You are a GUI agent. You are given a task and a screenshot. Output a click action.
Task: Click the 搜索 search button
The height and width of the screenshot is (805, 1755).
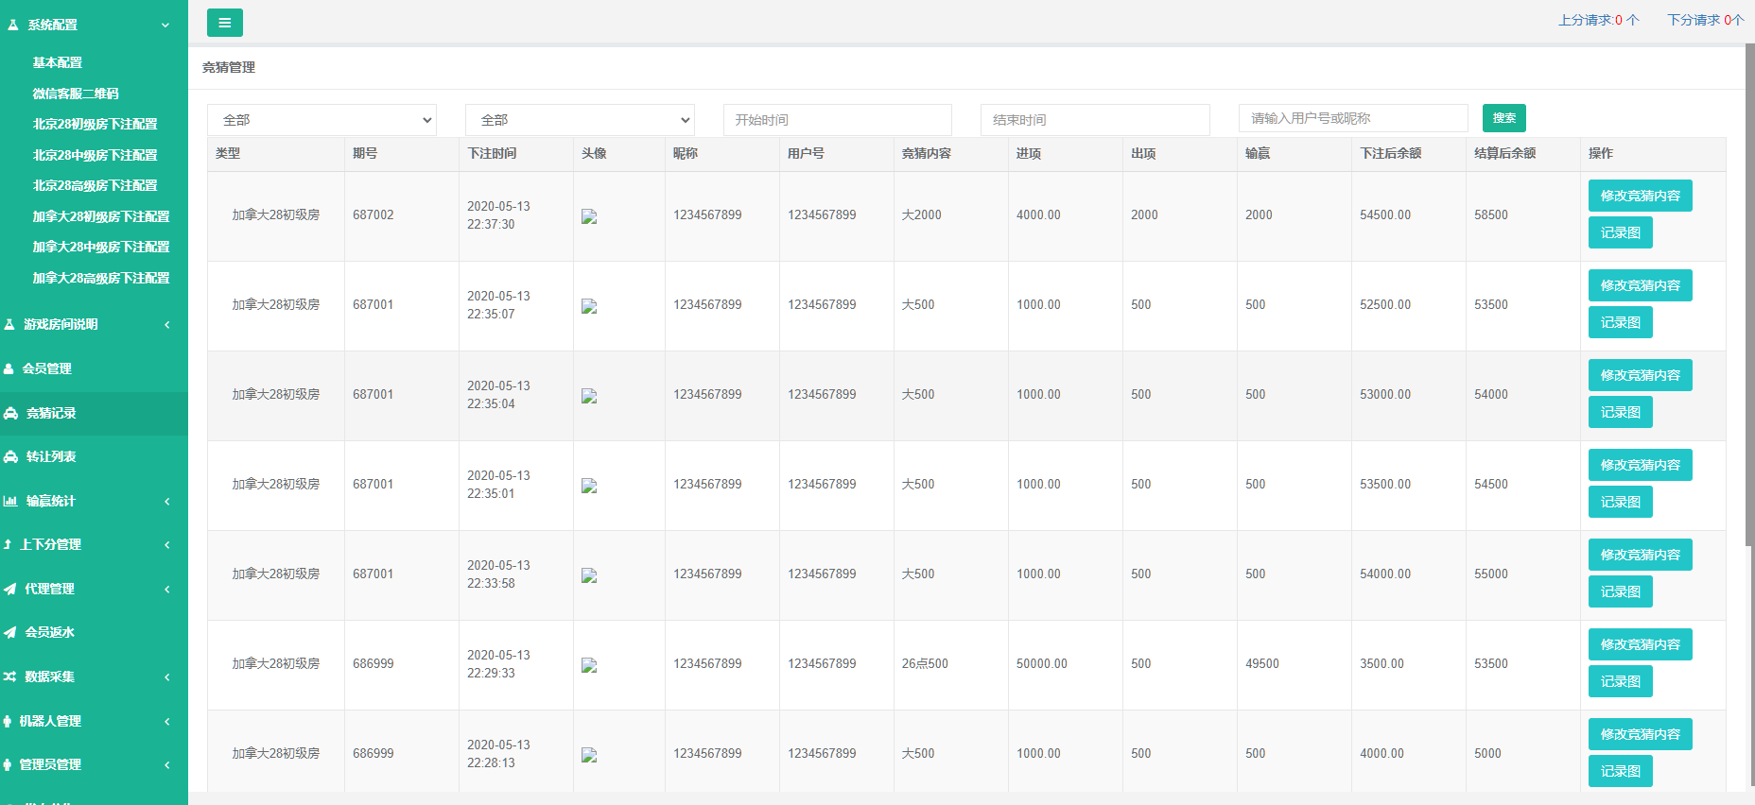click(1504, 118)
